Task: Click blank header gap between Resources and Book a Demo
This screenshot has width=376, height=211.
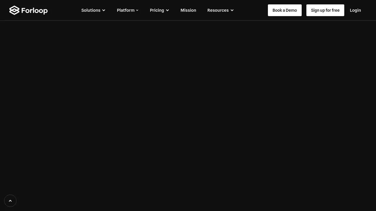Action: pyautogui.click(x=251, y=10)
